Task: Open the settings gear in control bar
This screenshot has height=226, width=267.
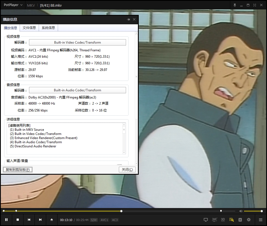Action: coord(249,220)
